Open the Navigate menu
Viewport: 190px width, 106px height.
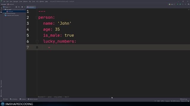(x=16, y=1)
